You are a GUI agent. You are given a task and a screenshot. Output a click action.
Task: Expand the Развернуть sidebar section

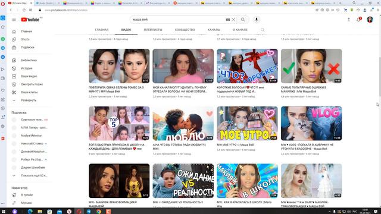[29, 100]
